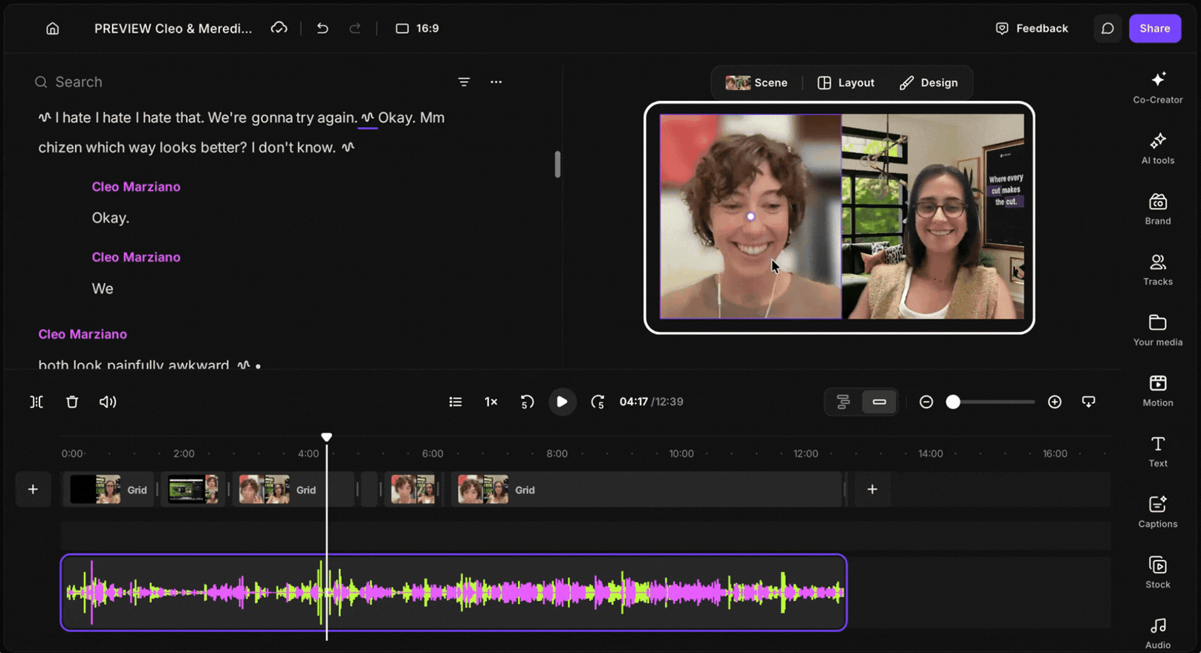The image size is (1201, 653).
Task: Skip forward 5 seconds
Action: click(598, 402)
